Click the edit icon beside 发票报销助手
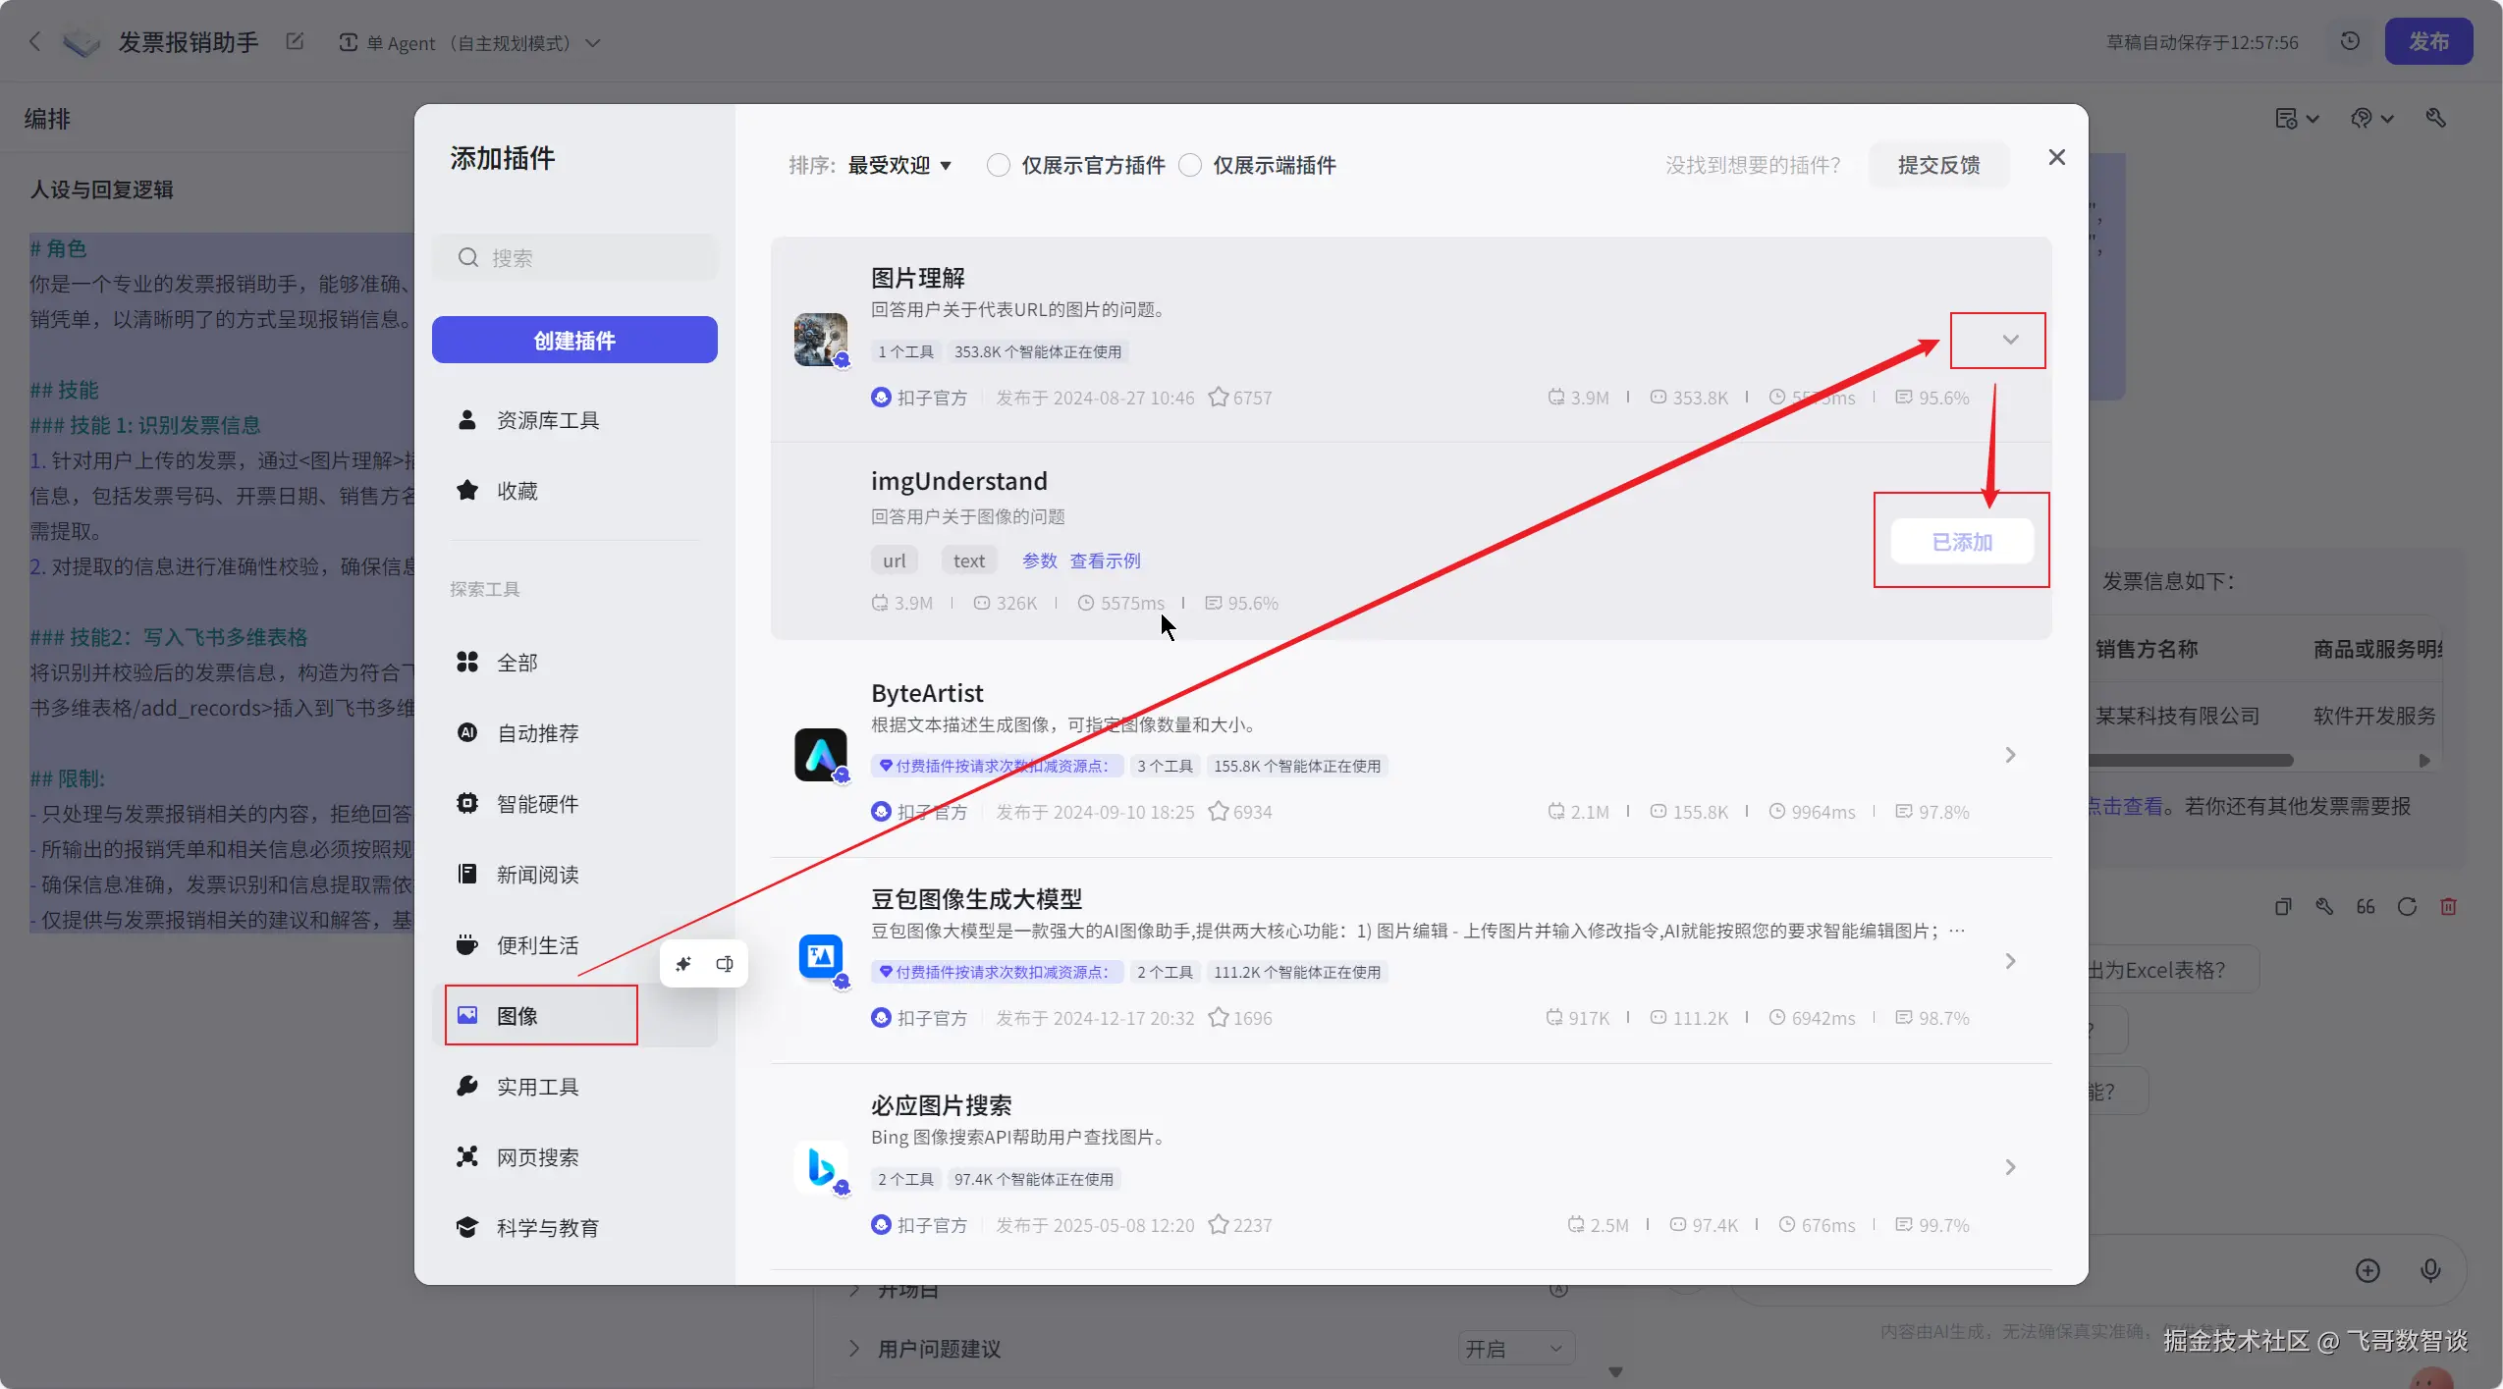The image size is (2503, 1389). 295,41
